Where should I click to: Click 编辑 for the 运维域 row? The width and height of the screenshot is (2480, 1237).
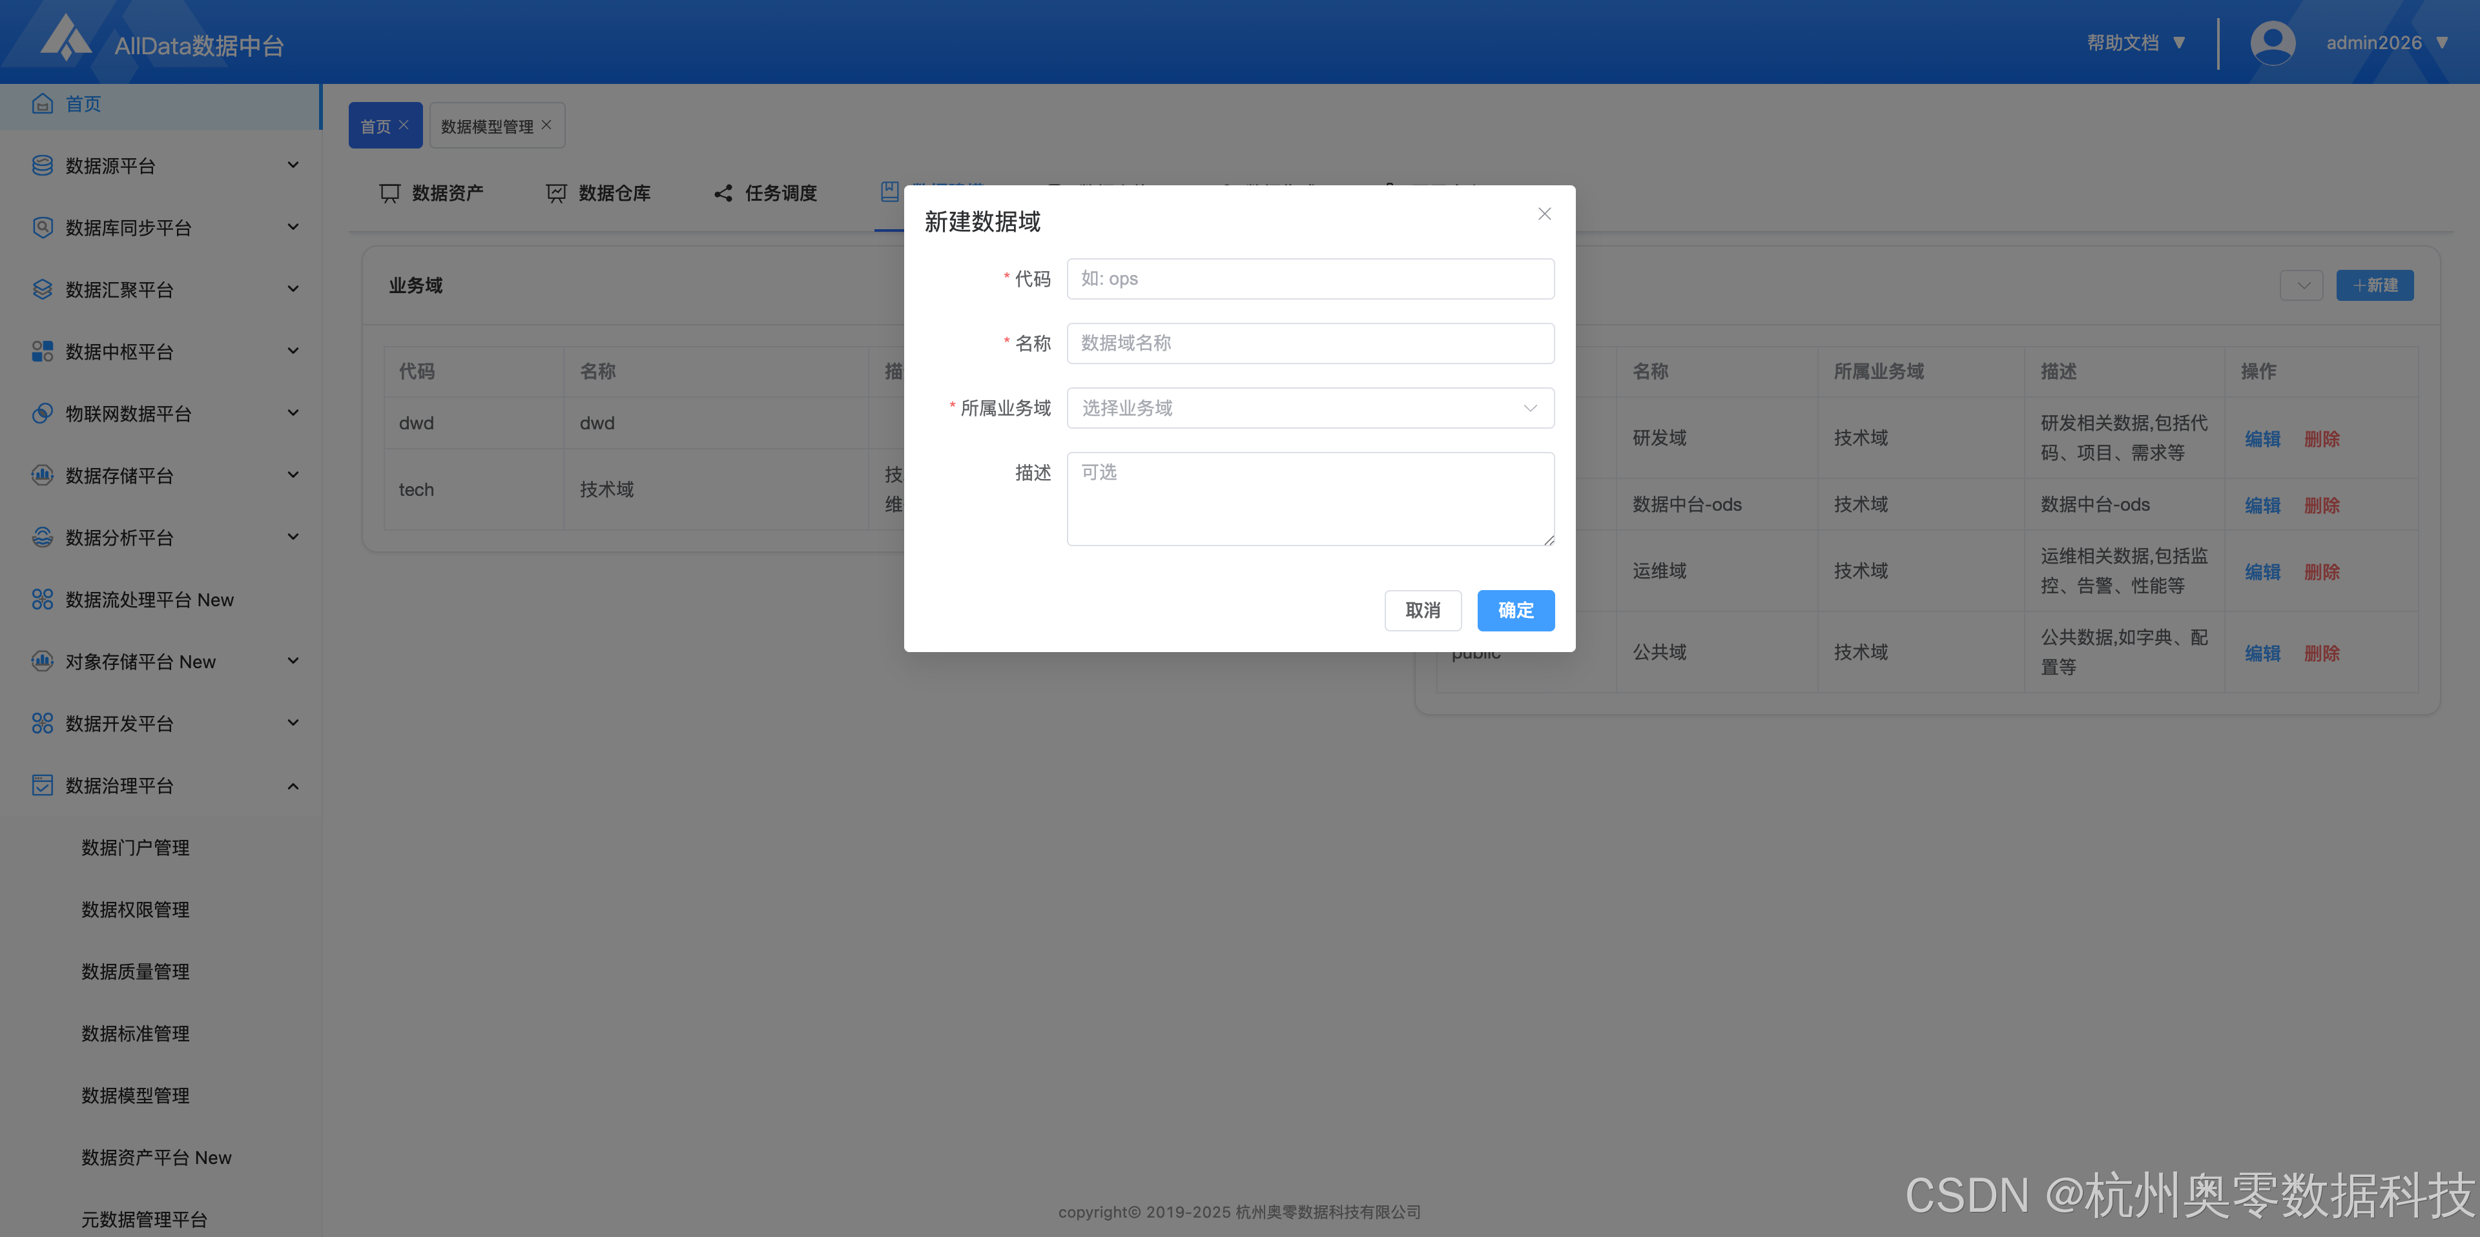click(2262, 572)
